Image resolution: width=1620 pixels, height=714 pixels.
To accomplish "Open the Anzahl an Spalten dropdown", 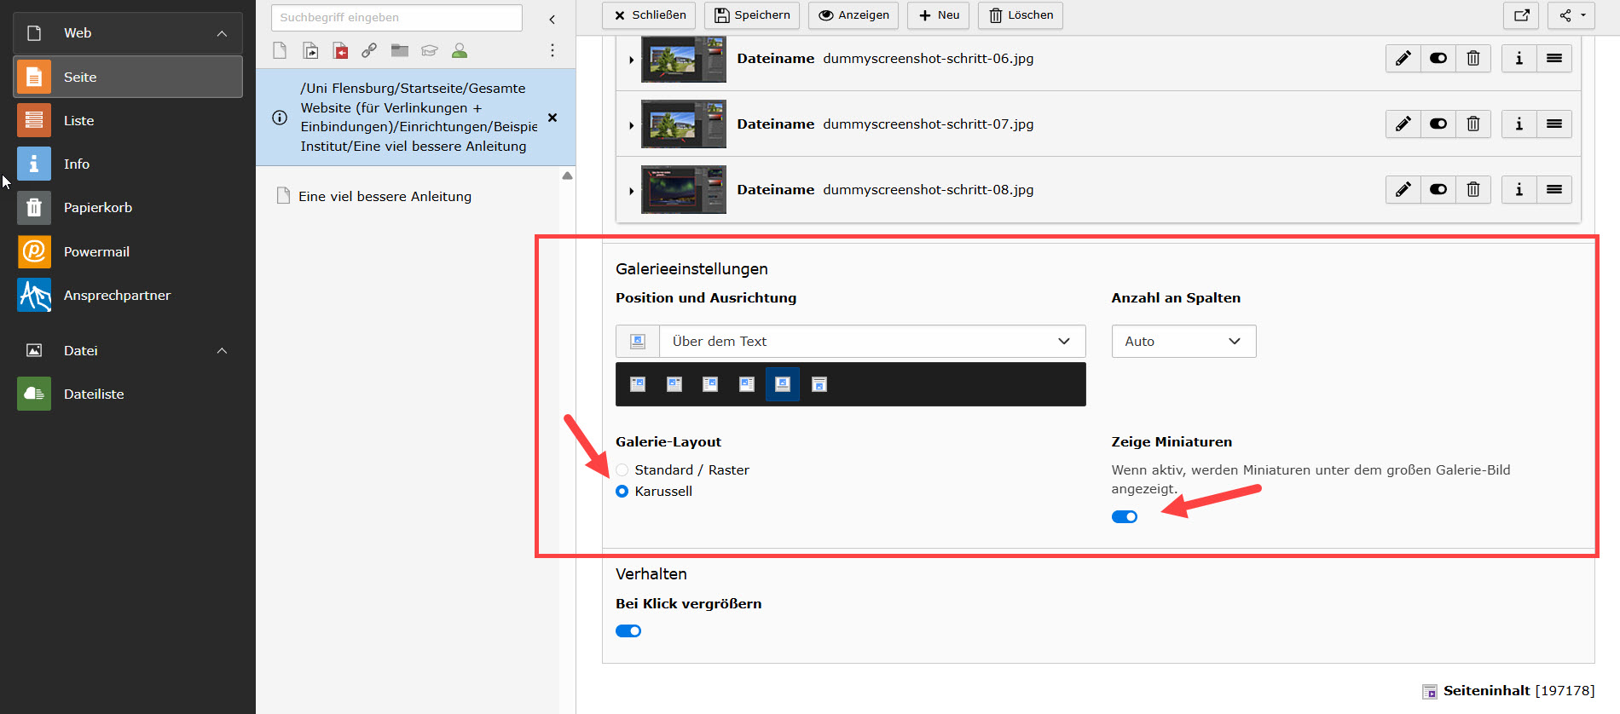I will [1183, 342].
